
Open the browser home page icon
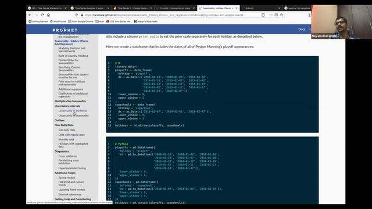point(48,15)
